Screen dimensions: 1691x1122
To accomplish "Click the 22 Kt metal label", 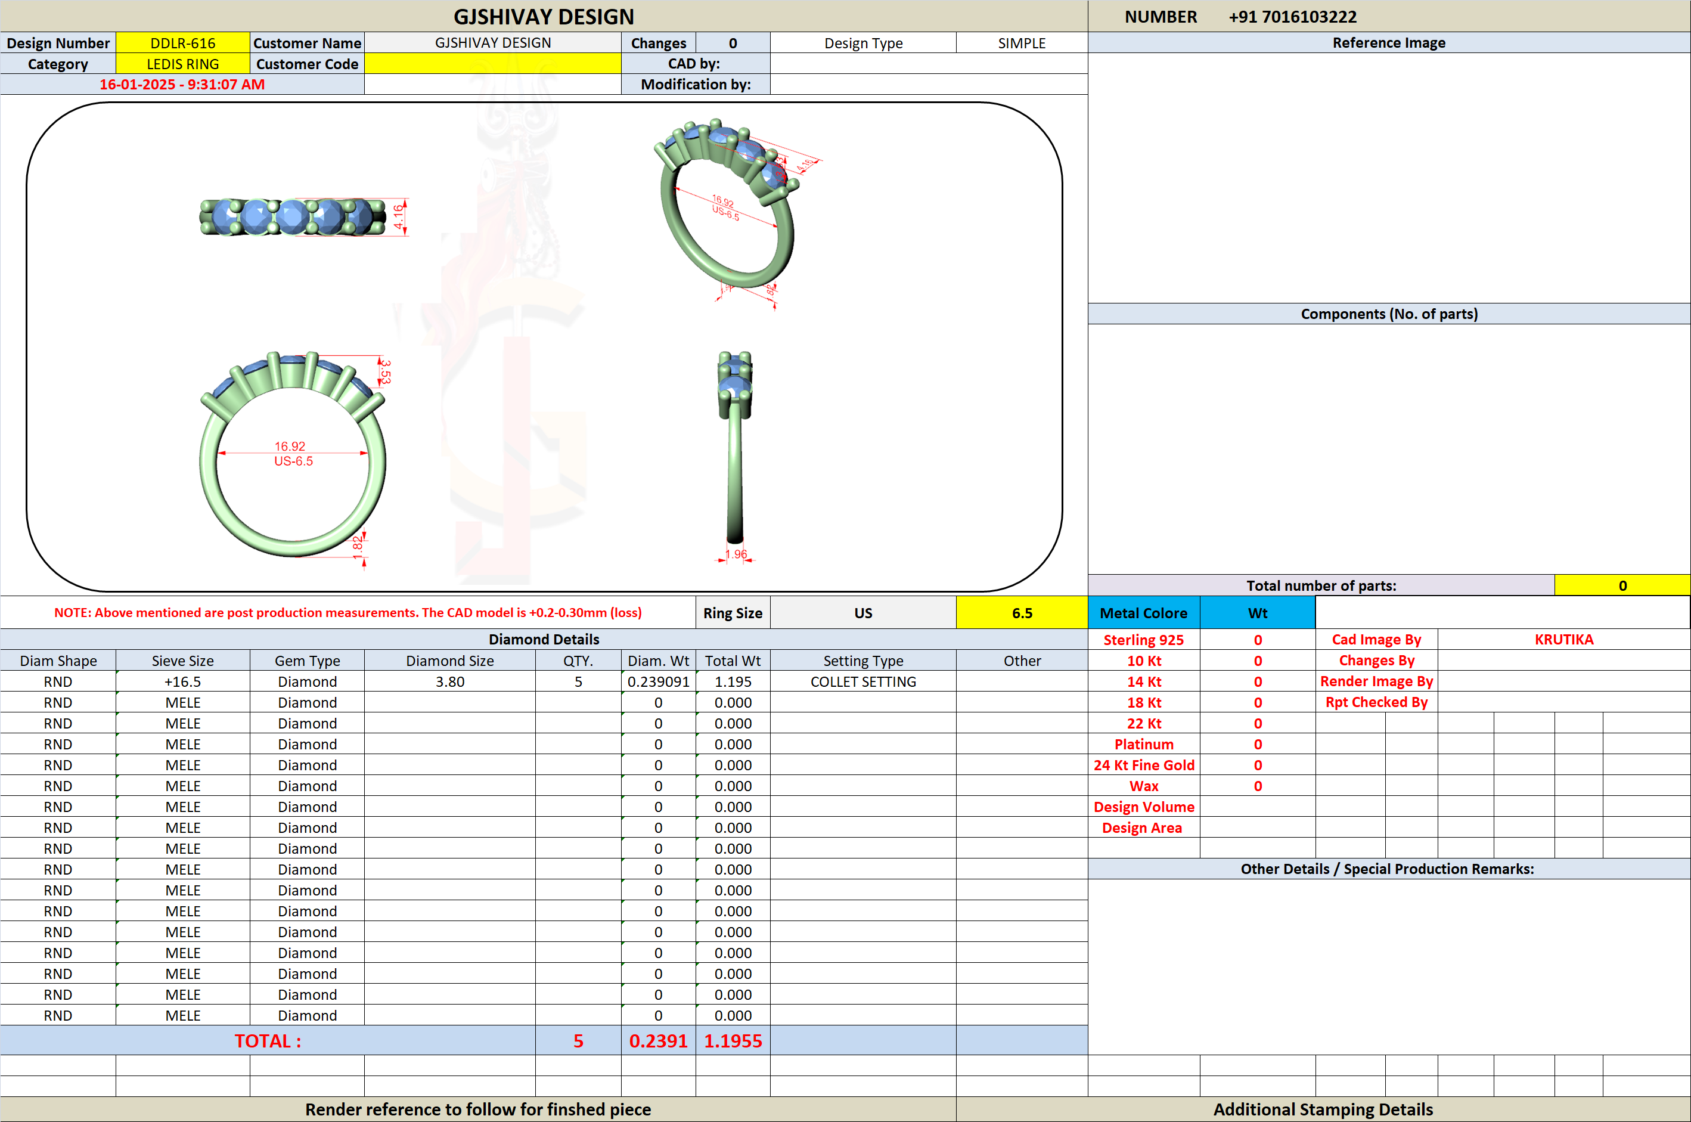I will point(1143,723).
